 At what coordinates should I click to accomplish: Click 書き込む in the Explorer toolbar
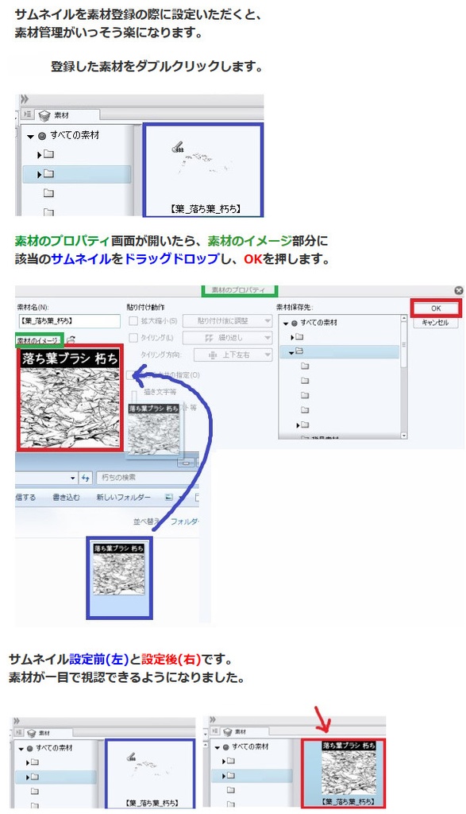pos(66,498)
